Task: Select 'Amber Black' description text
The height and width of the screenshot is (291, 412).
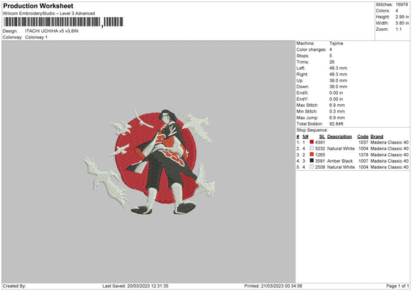Action: [x=340, y=161]
